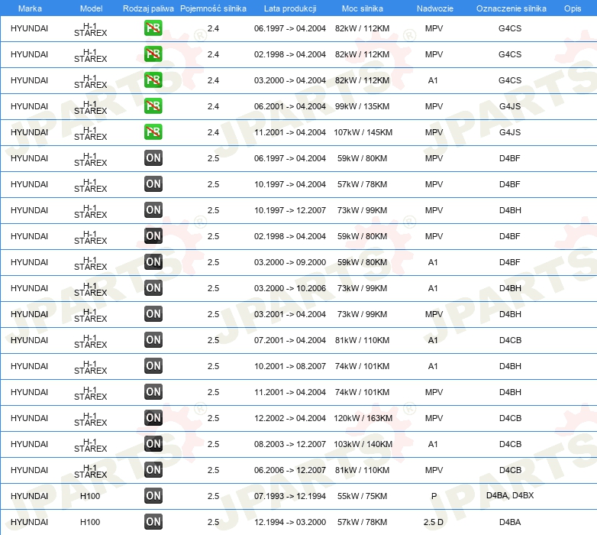This screenshot has height=535, width=597.
Task: Click the H100 model cell in the 55kW / 75KM row
Action: [x=90, y=496]
